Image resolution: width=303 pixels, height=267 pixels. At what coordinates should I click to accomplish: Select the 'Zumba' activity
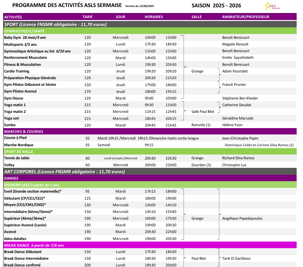click(x=10, y=125)
